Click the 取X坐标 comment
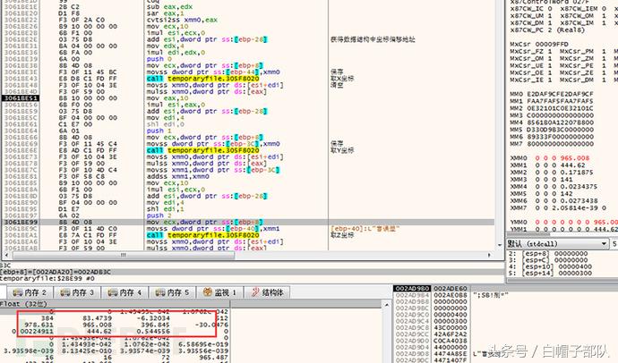This screenshot has width=618, height=363. [x=342, y=79]
